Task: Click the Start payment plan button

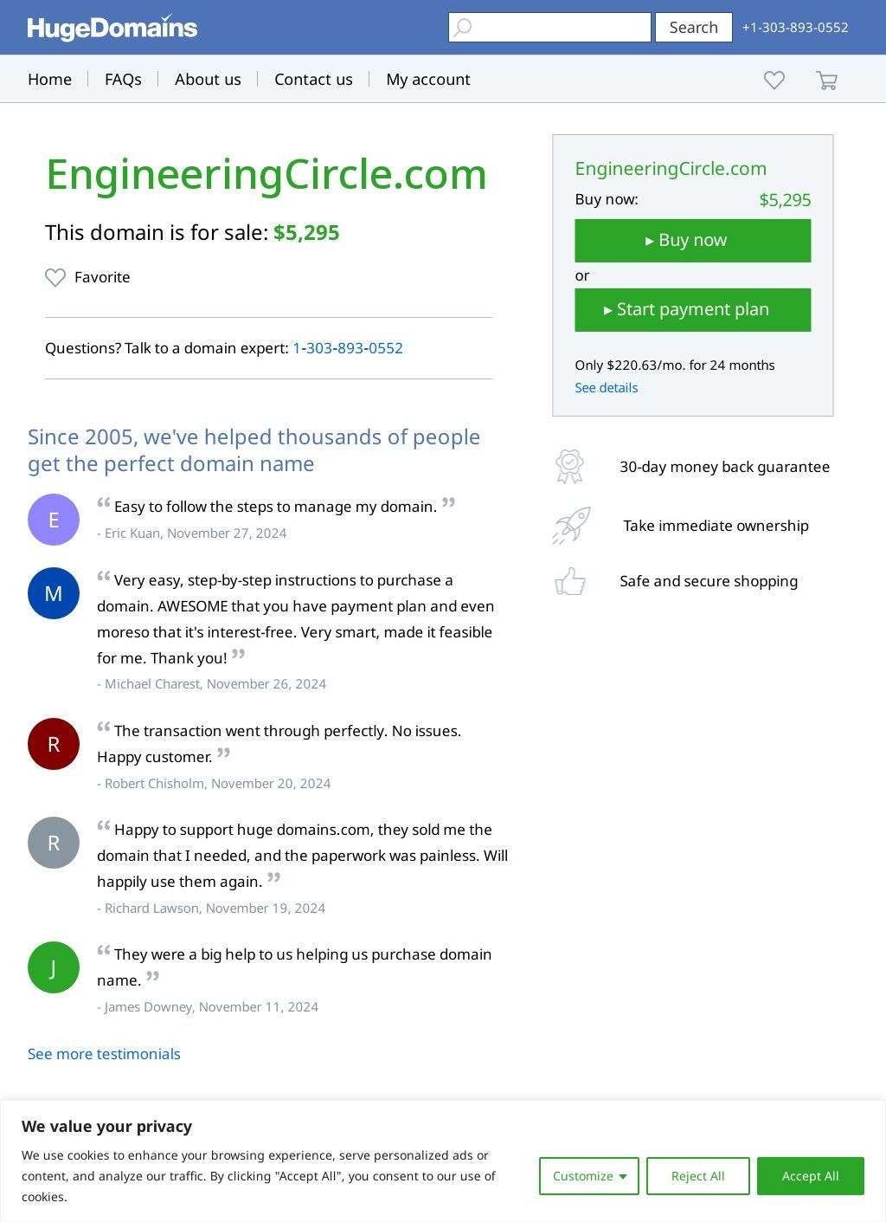Action: pos(692,310)
